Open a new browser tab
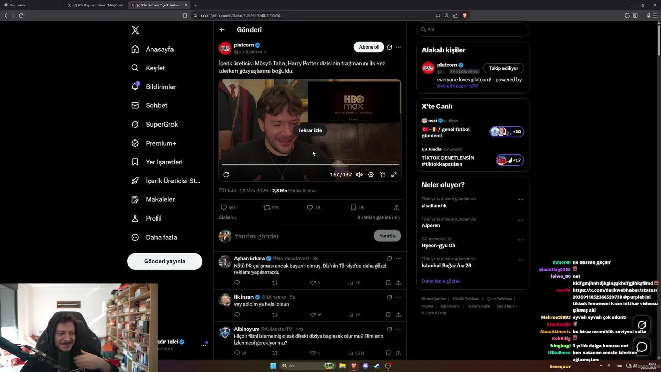 click(196, 5)
